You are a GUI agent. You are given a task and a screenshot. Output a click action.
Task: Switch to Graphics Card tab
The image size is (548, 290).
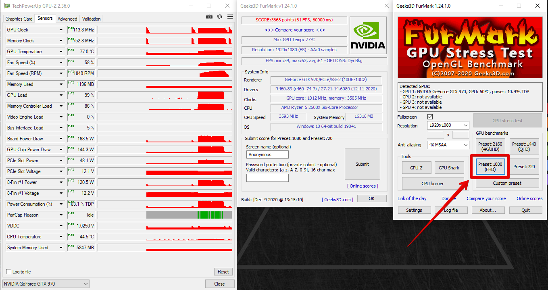pyautogui.click(x=19, y=19)
